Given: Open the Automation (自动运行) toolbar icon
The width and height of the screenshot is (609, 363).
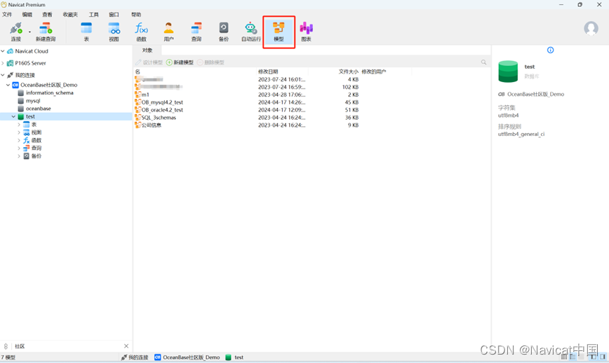Looking at the screenshot, I should [x=251, y=32].
